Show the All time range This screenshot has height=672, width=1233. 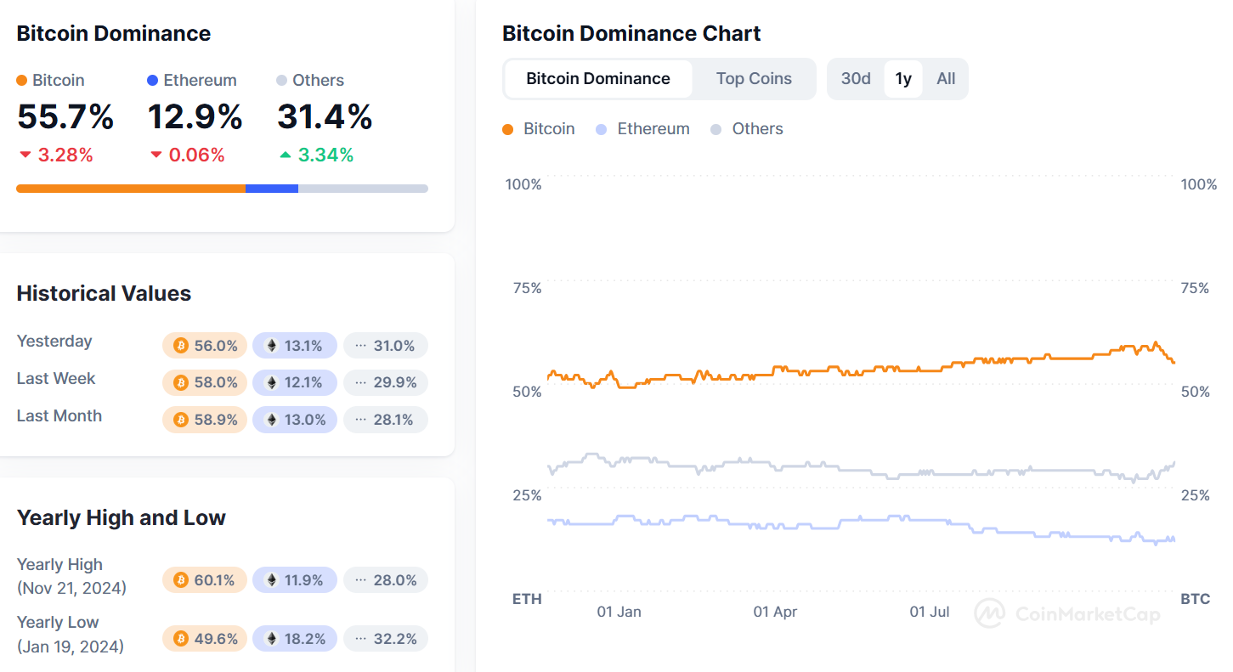coord(946,79)
